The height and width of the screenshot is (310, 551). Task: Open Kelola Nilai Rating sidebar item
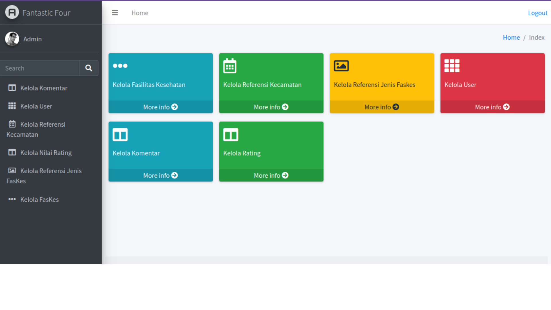(46, 153)
